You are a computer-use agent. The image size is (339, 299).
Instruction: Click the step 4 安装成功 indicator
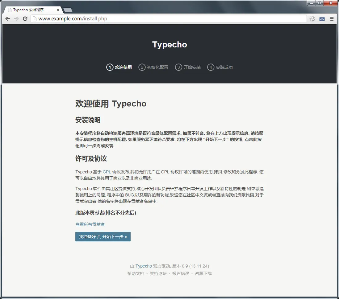pyautogui.click(x=211, y=67)
